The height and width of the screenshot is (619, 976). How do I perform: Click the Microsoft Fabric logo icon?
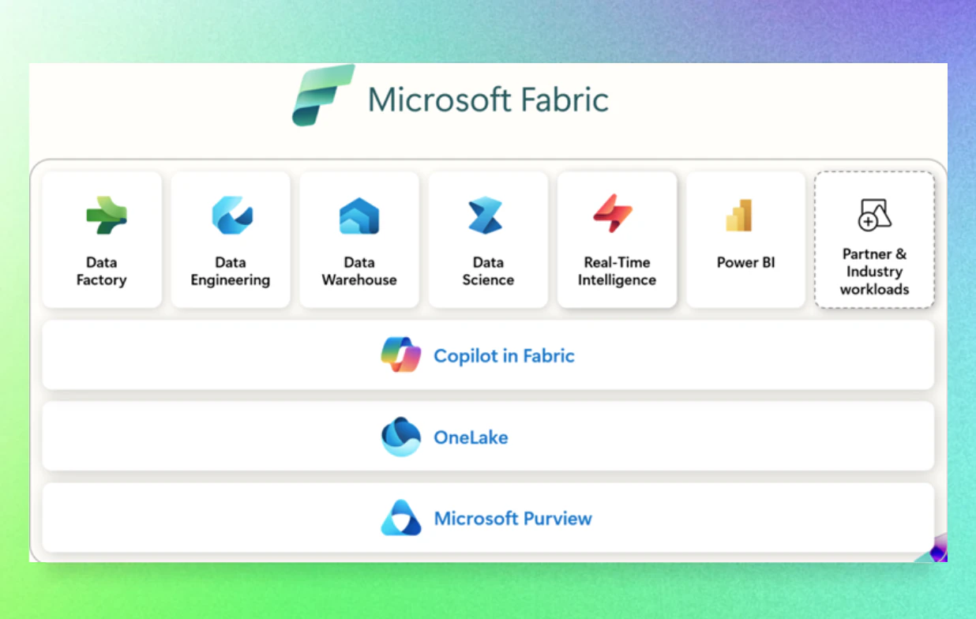pos(324,96)
